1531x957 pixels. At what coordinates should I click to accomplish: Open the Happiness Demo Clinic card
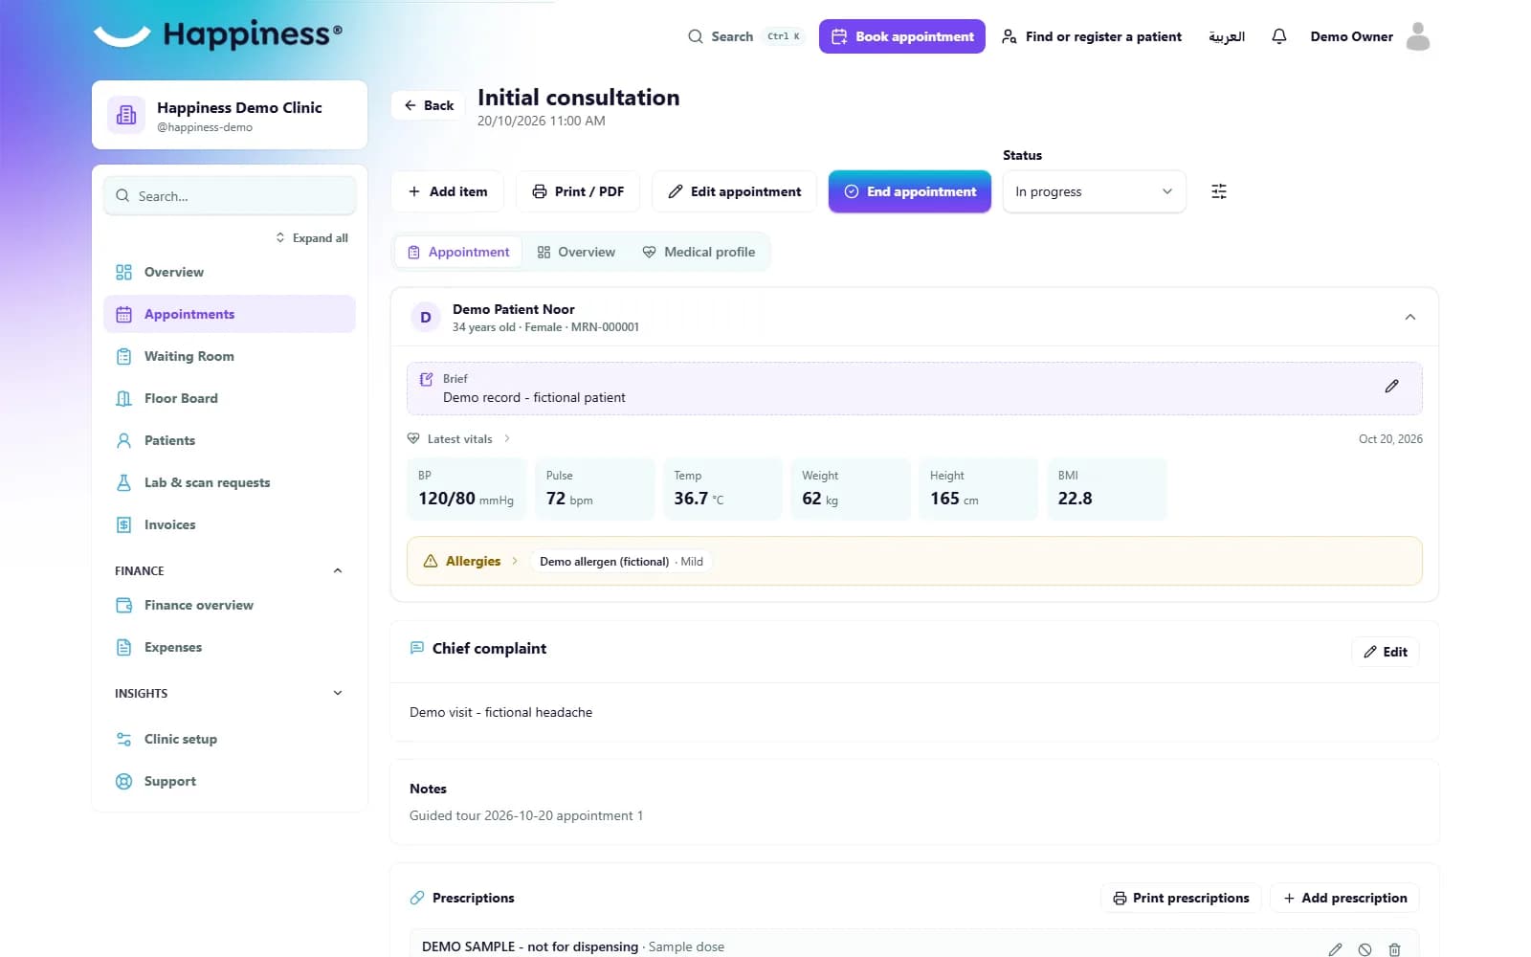tap(230, 115)
